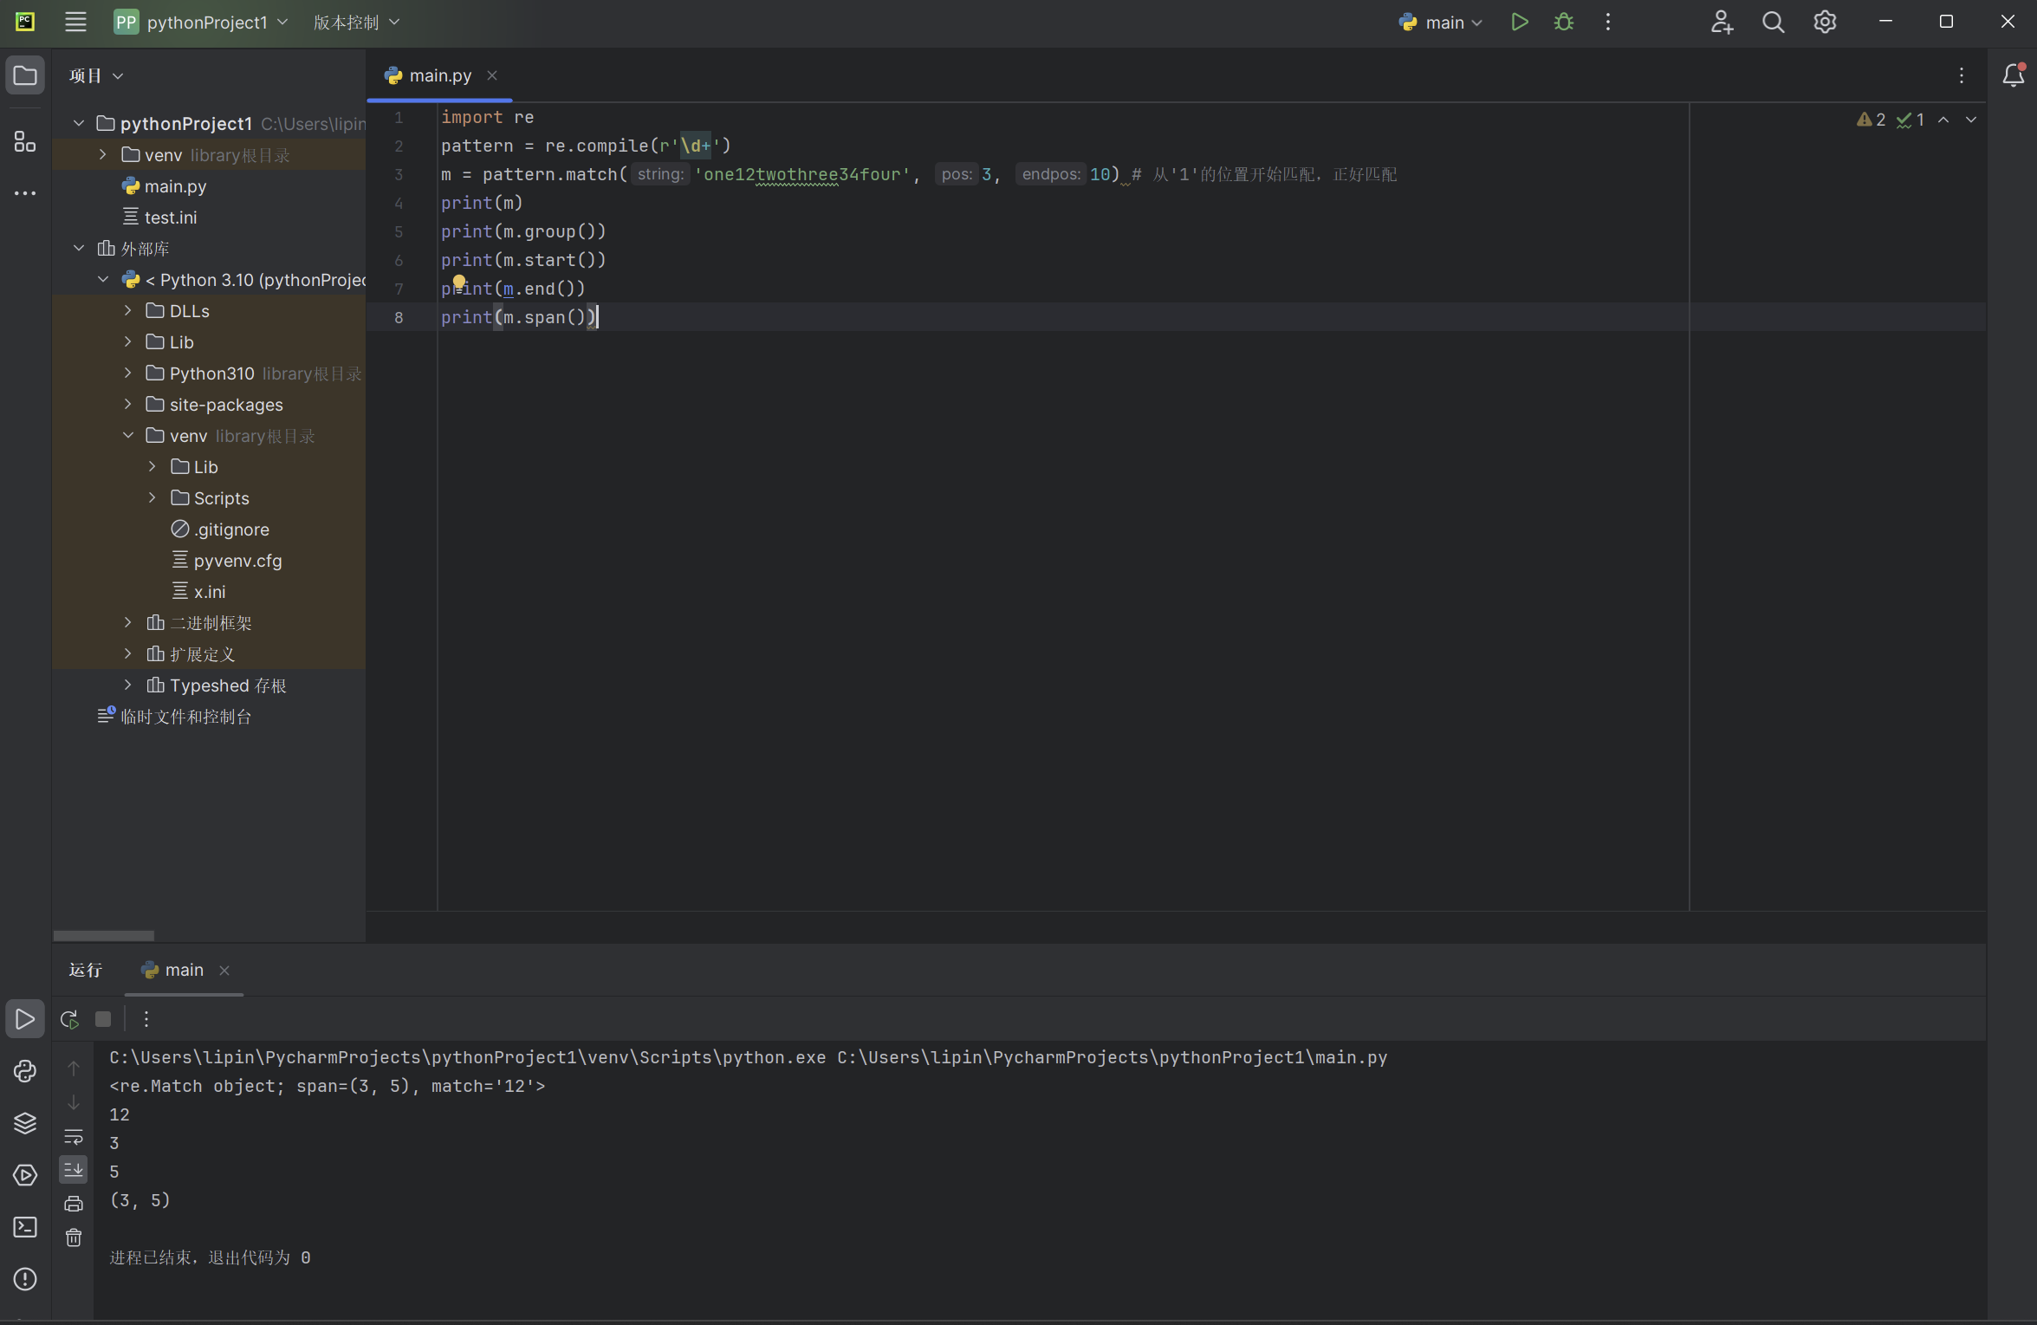Viewport: 2037px width, 1325px height.
Task: Show more tool windows ellipsis
Action: (x=25, y=193)
